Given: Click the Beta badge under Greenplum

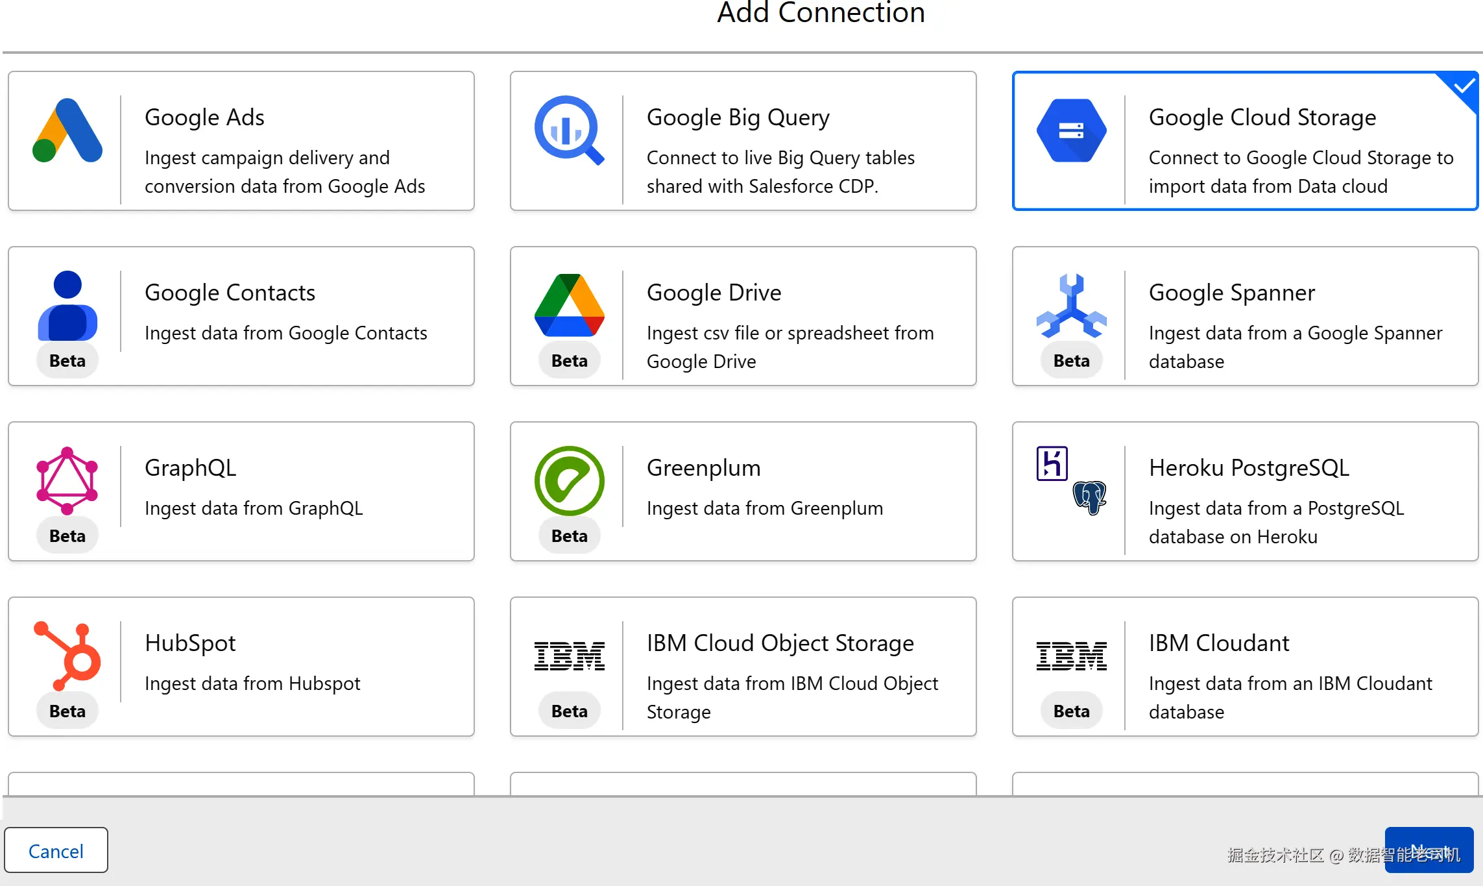Looking at the screenshot, I should point(570,535).
